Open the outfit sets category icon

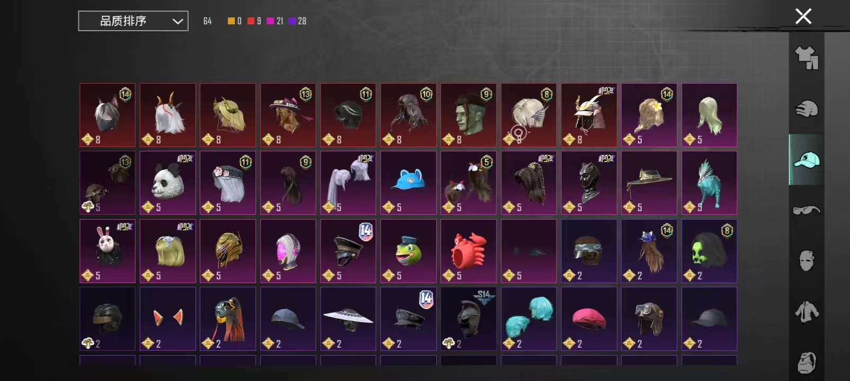click(x=807, y=58)
